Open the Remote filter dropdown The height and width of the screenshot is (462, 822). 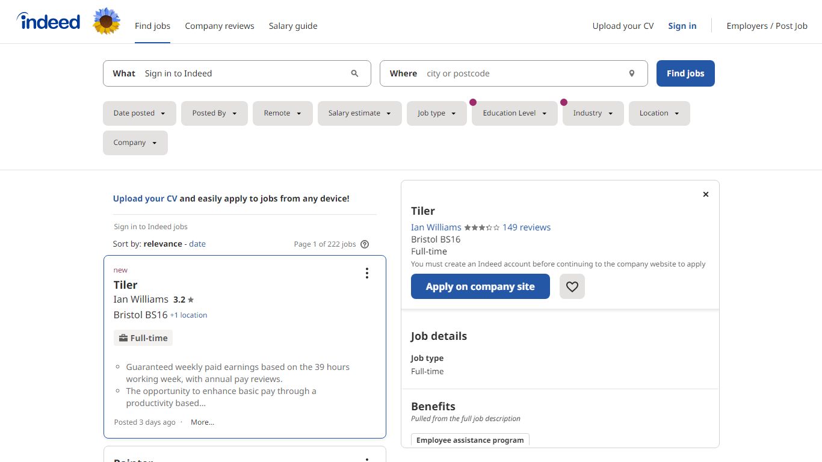tap(283, 113)
